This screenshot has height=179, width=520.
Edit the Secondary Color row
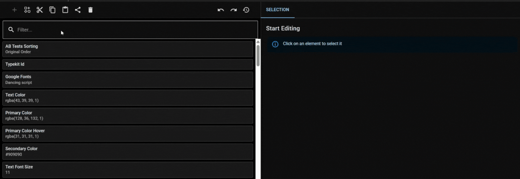[x=128, y=152]
